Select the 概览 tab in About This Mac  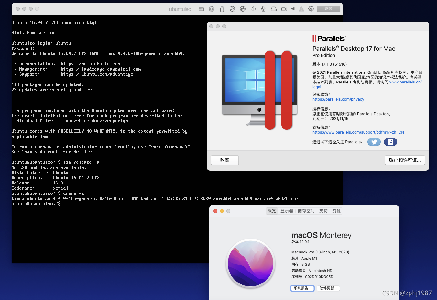point(272,211)
